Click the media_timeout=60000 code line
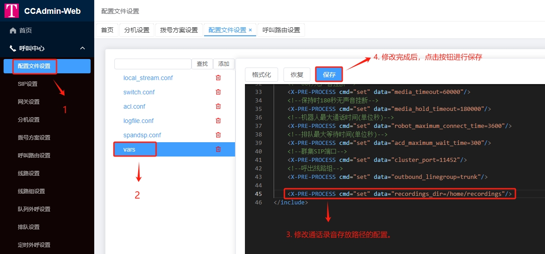The image size is (545, 254). point(379,92)
